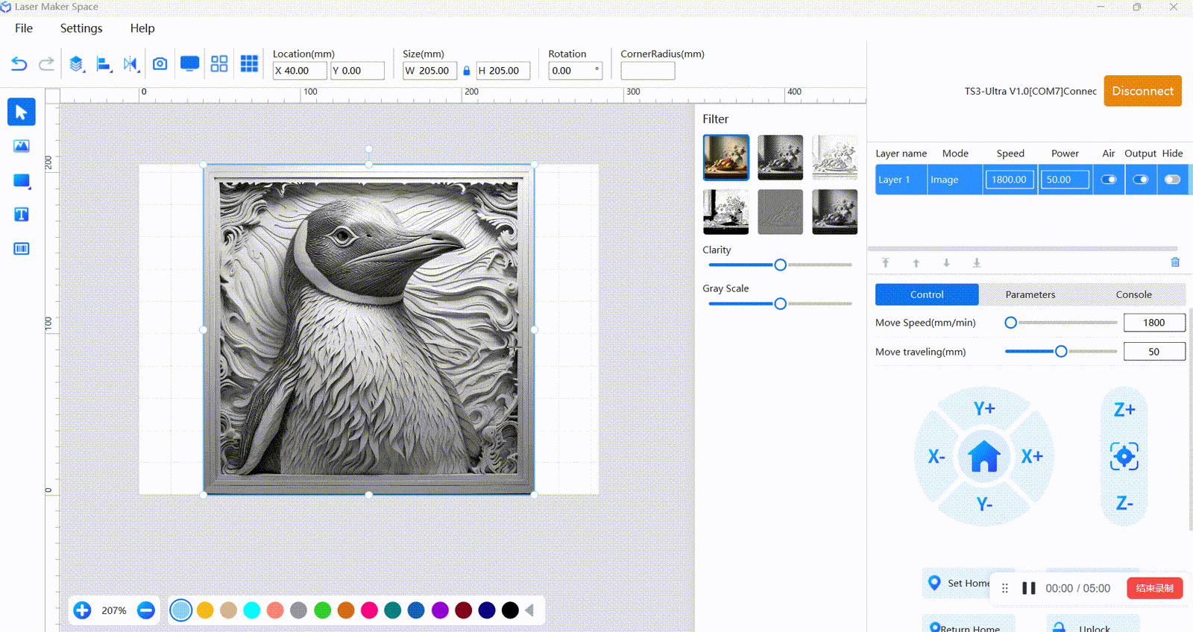Toggle Output switch for Layer 1
Screen dimensions: 1193x632
point(1141,180)
